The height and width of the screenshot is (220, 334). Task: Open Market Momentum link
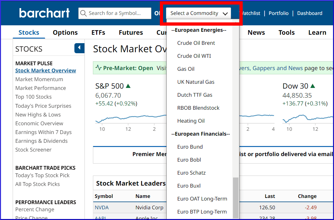[x=39, y=79]
